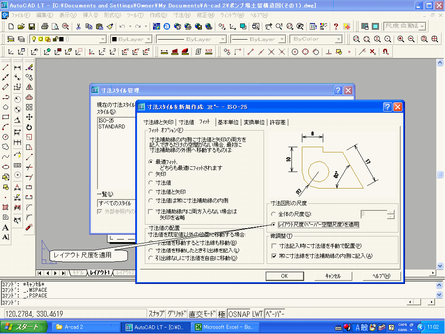Select the Ellipse draw tool
The height and width of the screenshot is (334, 445).
pyautogui.click(x=5, y=167)
